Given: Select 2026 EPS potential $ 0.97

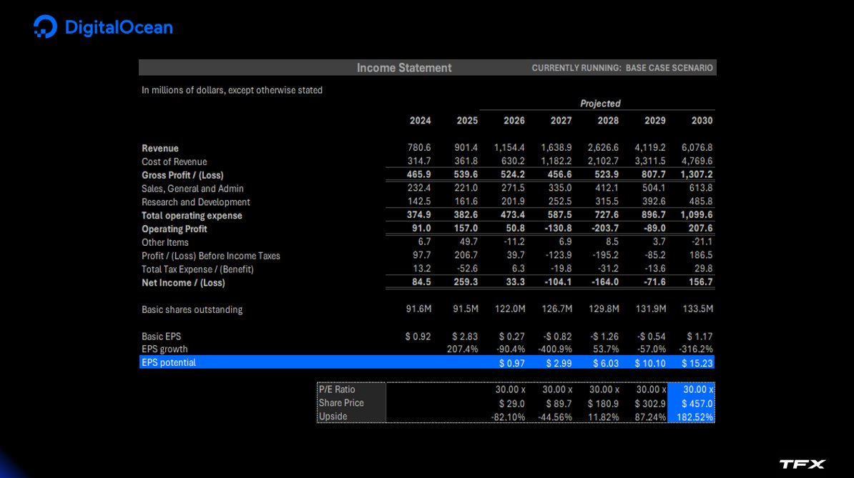Looking at the screenshot, I should pyautogui.click(x=512, y=363).
